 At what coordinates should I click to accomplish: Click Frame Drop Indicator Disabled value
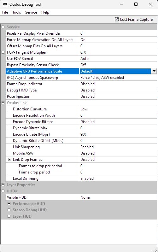pos(118,84)
